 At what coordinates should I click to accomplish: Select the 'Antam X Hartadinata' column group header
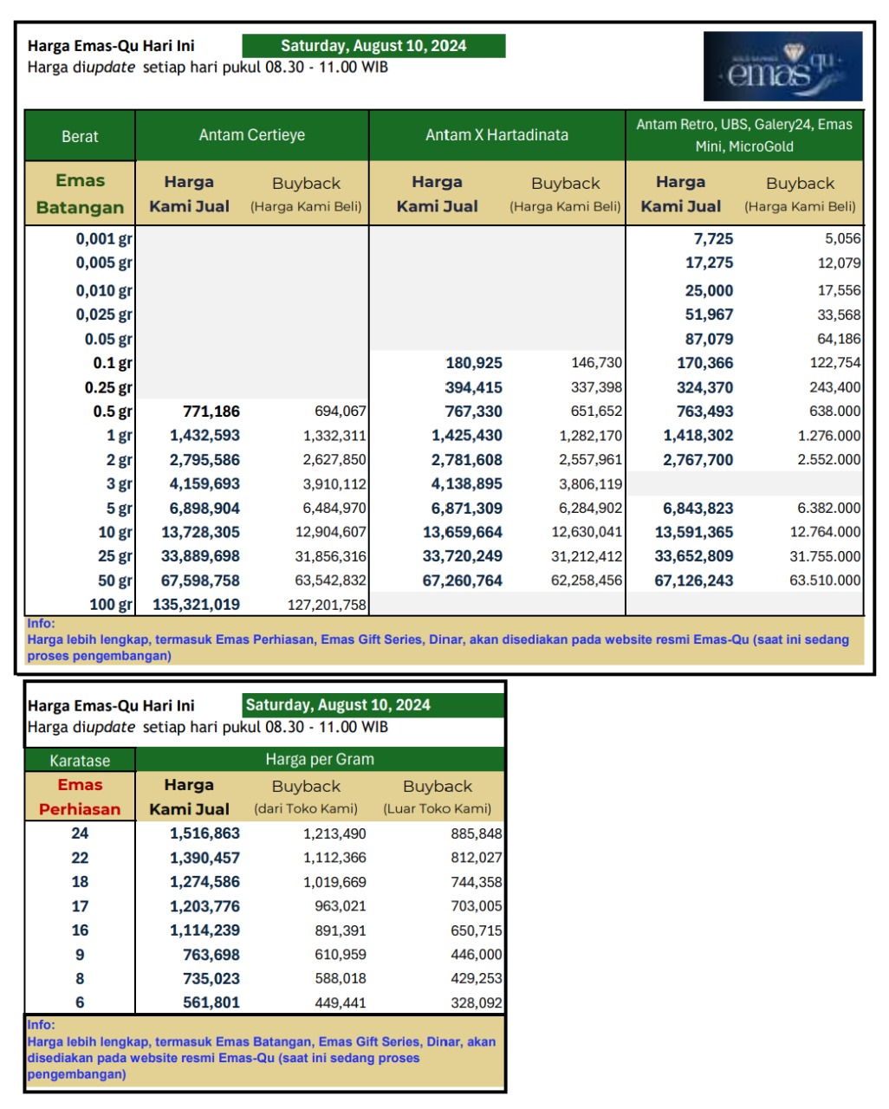tap(497, 135)
